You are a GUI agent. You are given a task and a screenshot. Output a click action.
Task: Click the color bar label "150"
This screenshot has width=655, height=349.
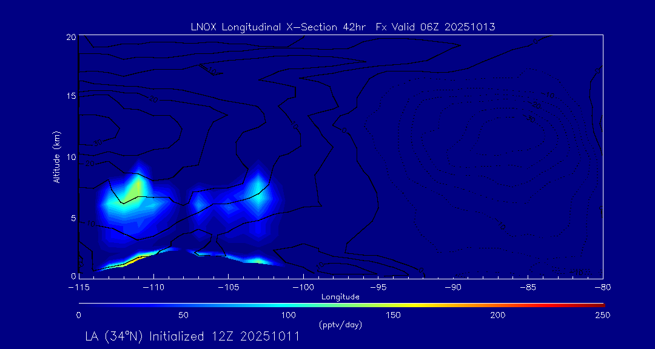393,315
